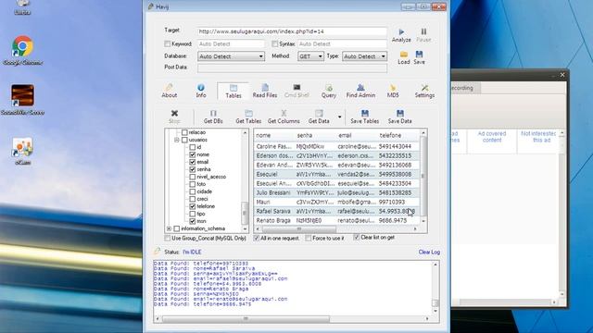Click Not interested in this ad option
Image resolution: width=593 pixels, height=333 pixels.
coord(538,137)
